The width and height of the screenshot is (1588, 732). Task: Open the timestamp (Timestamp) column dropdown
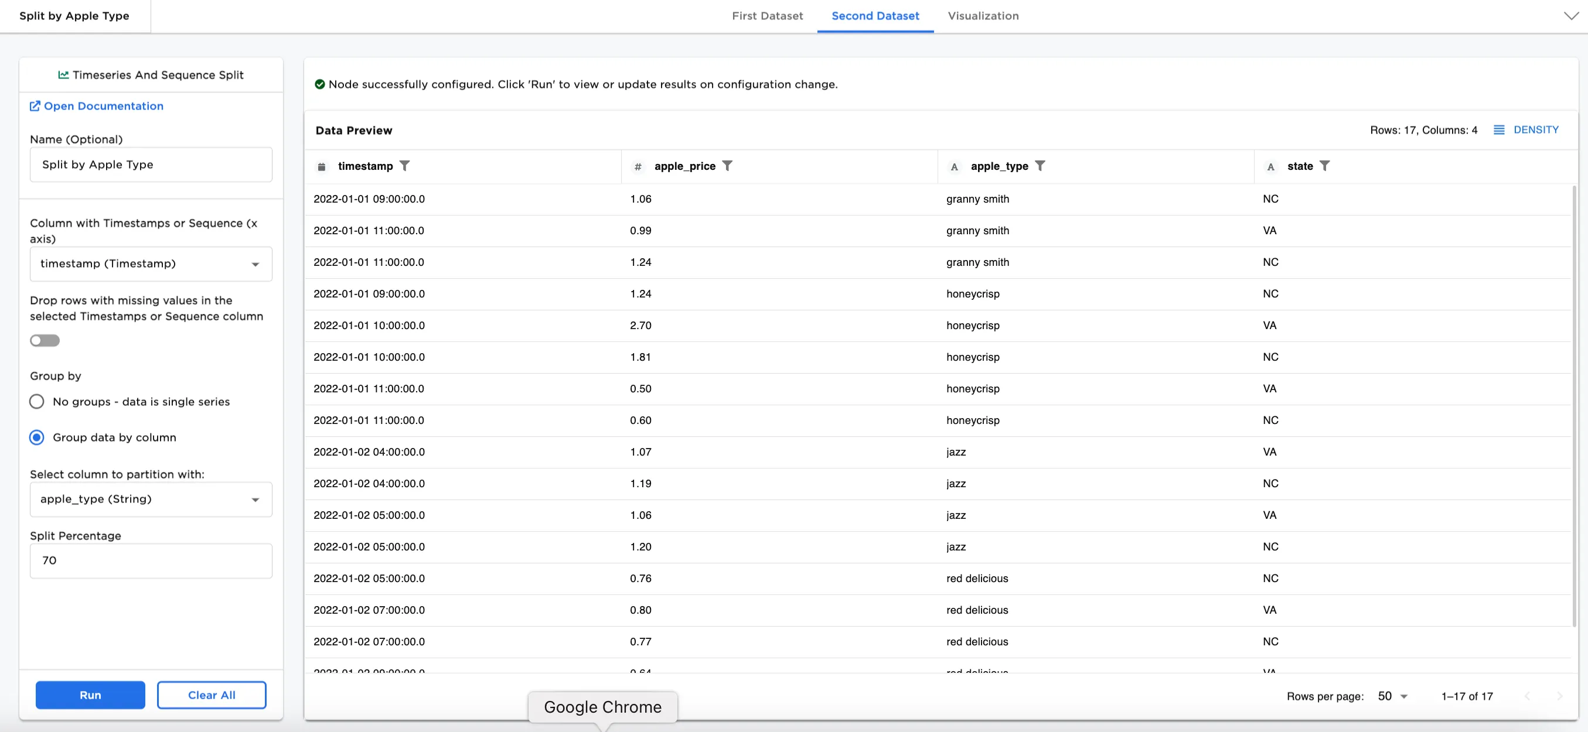(151, 264)
